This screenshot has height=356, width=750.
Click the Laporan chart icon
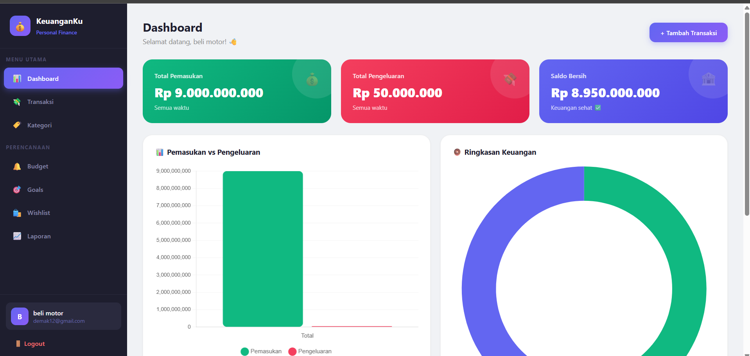click(x=17, y=236)
